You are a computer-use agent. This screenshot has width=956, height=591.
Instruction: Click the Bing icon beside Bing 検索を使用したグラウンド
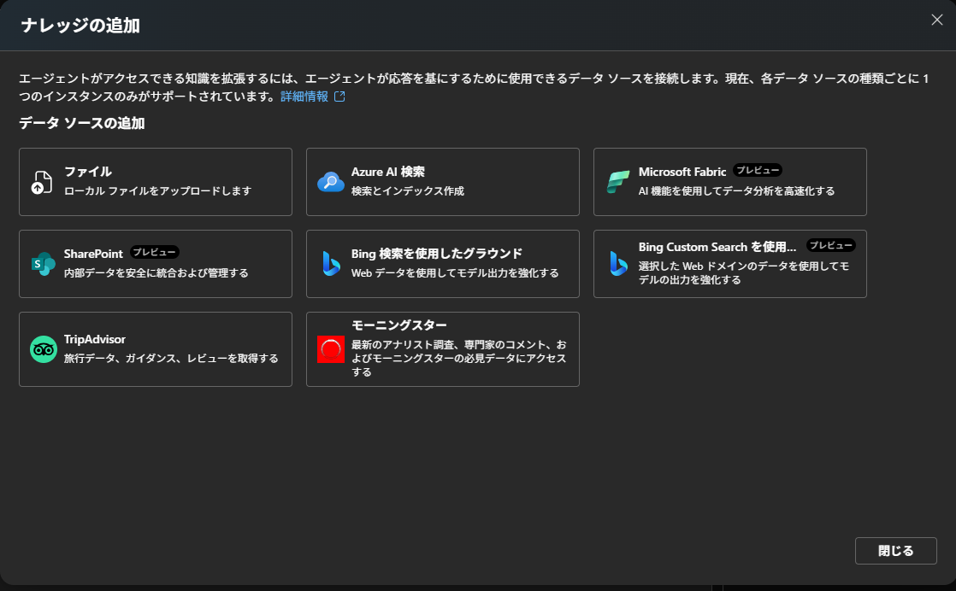coord(330,264)
